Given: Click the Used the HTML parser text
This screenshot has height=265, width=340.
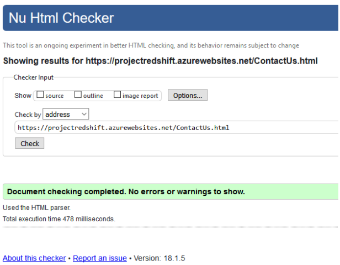Looking at the screenshot, I should (36, 208).
